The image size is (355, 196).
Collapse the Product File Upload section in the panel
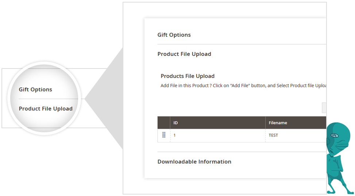(x=184, y=54)
